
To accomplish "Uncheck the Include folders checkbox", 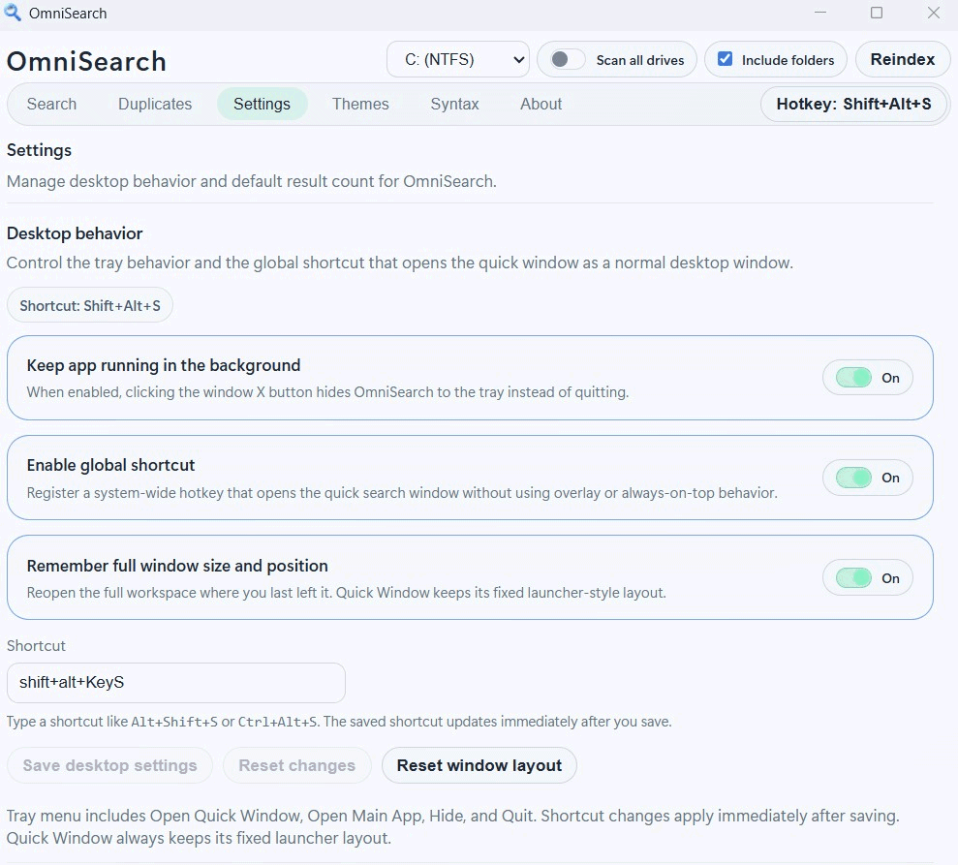I will (x=725, y=59).
